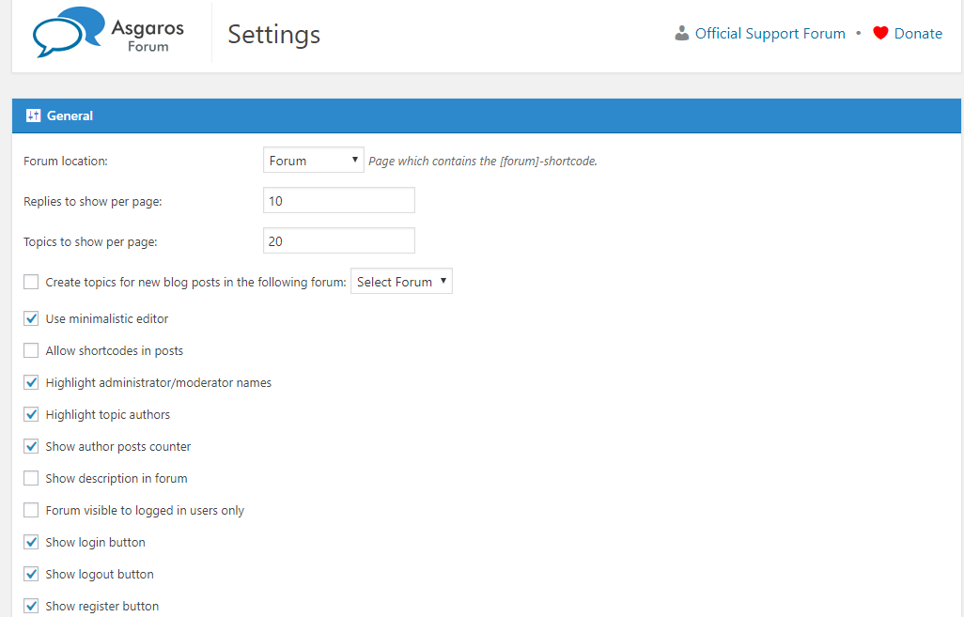Focus the Replies to show per page field

tap(338, 201)
